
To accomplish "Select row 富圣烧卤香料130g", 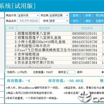I will (55, 58).
